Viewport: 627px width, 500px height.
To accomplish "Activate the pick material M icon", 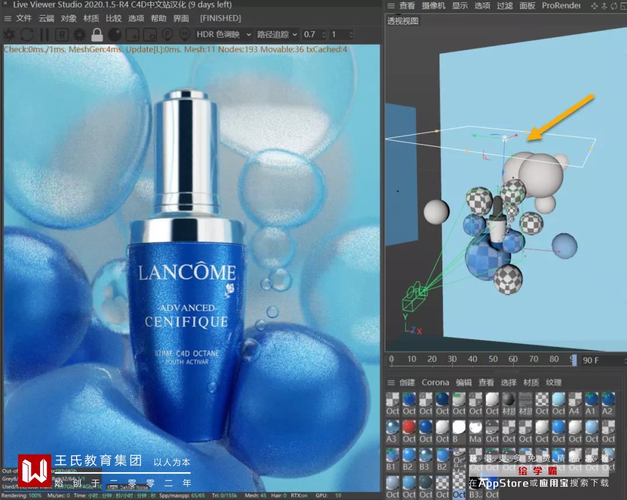I will (185, 35).
